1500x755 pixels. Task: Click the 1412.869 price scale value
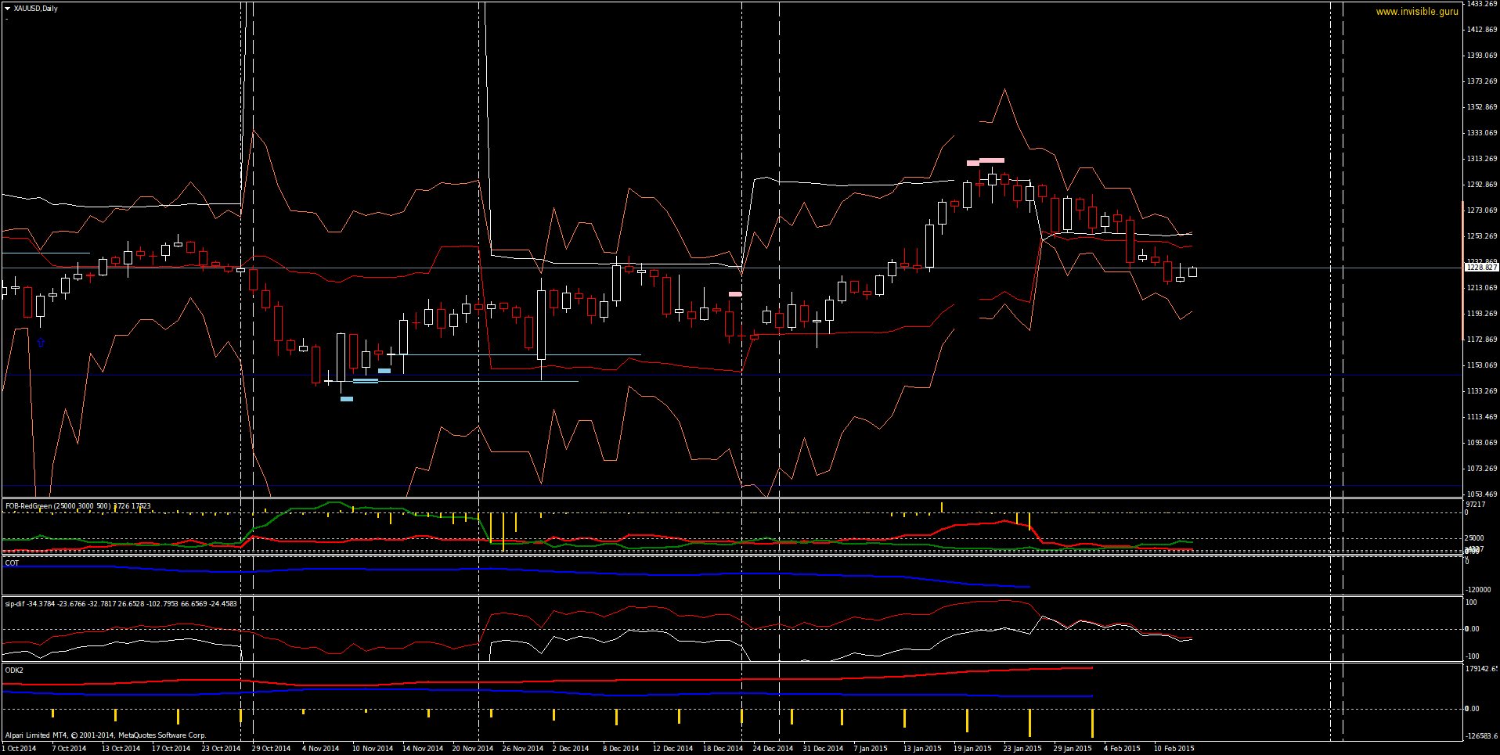click(1481, 30)
